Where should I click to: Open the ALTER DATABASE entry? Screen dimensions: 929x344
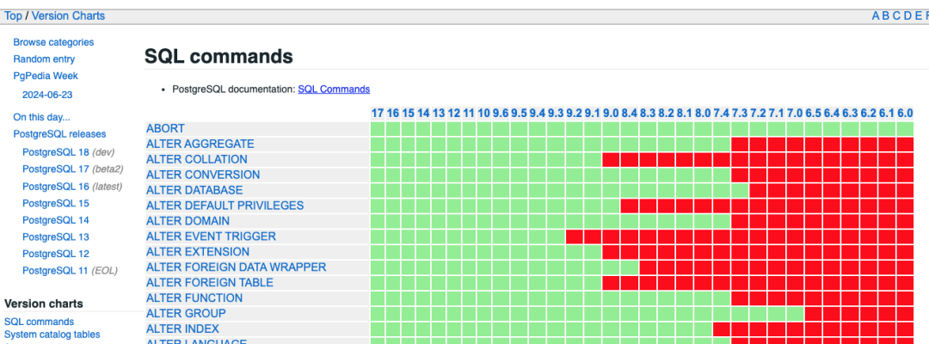(x=194, y=190)
